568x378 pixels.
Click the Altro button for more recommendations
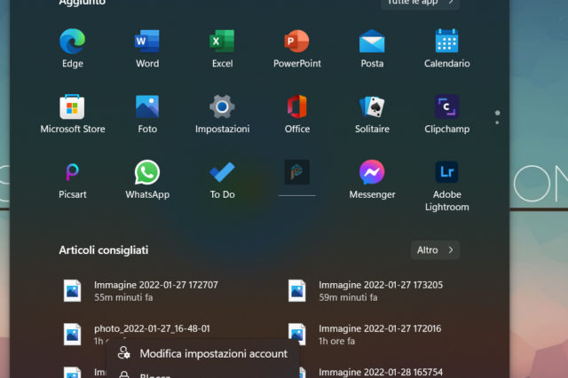[x=435, y=250]
